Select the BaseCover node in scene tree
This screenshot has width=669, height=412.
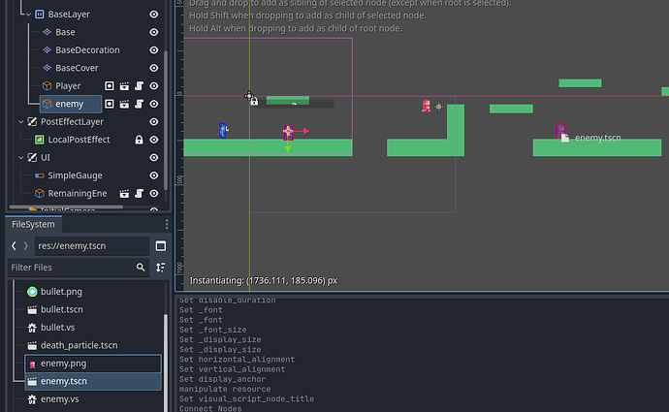(79, 68)
